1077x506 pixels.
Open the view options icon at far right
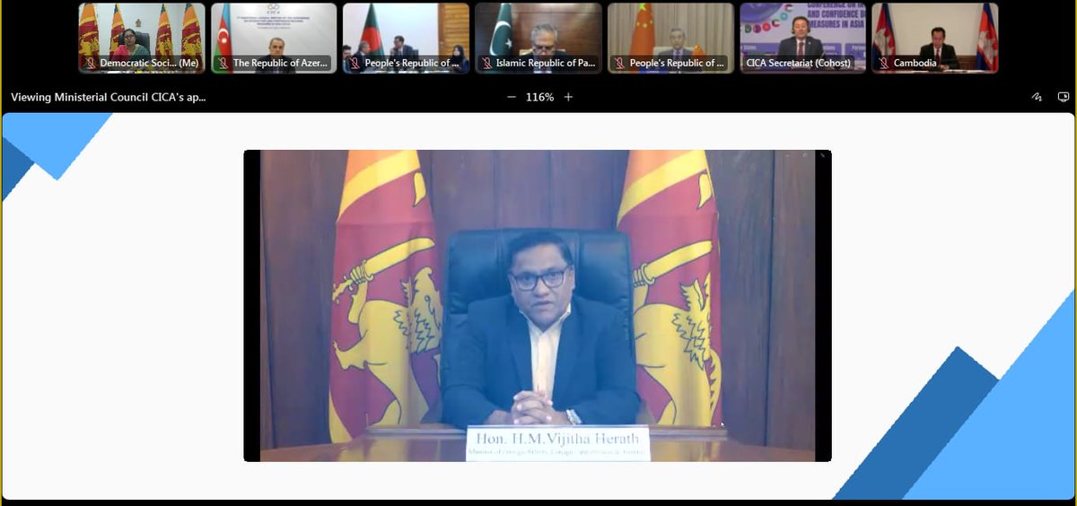(1064, 97)
